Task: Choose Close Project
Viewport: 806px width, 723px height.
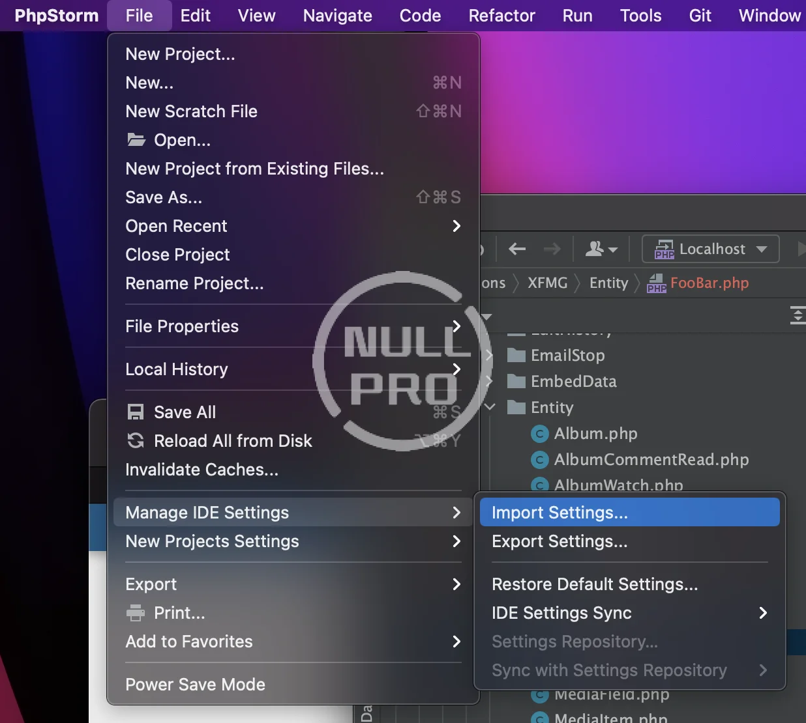Action: click(x=293, y=255)
